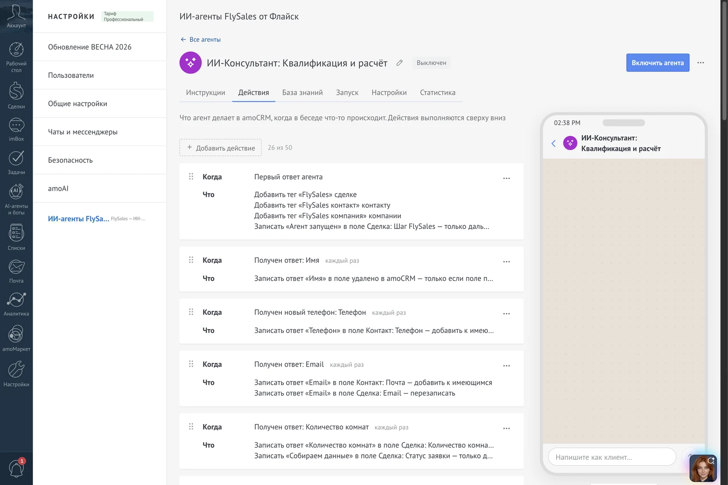Switch to the База знаний tab

tap(302, 92)
